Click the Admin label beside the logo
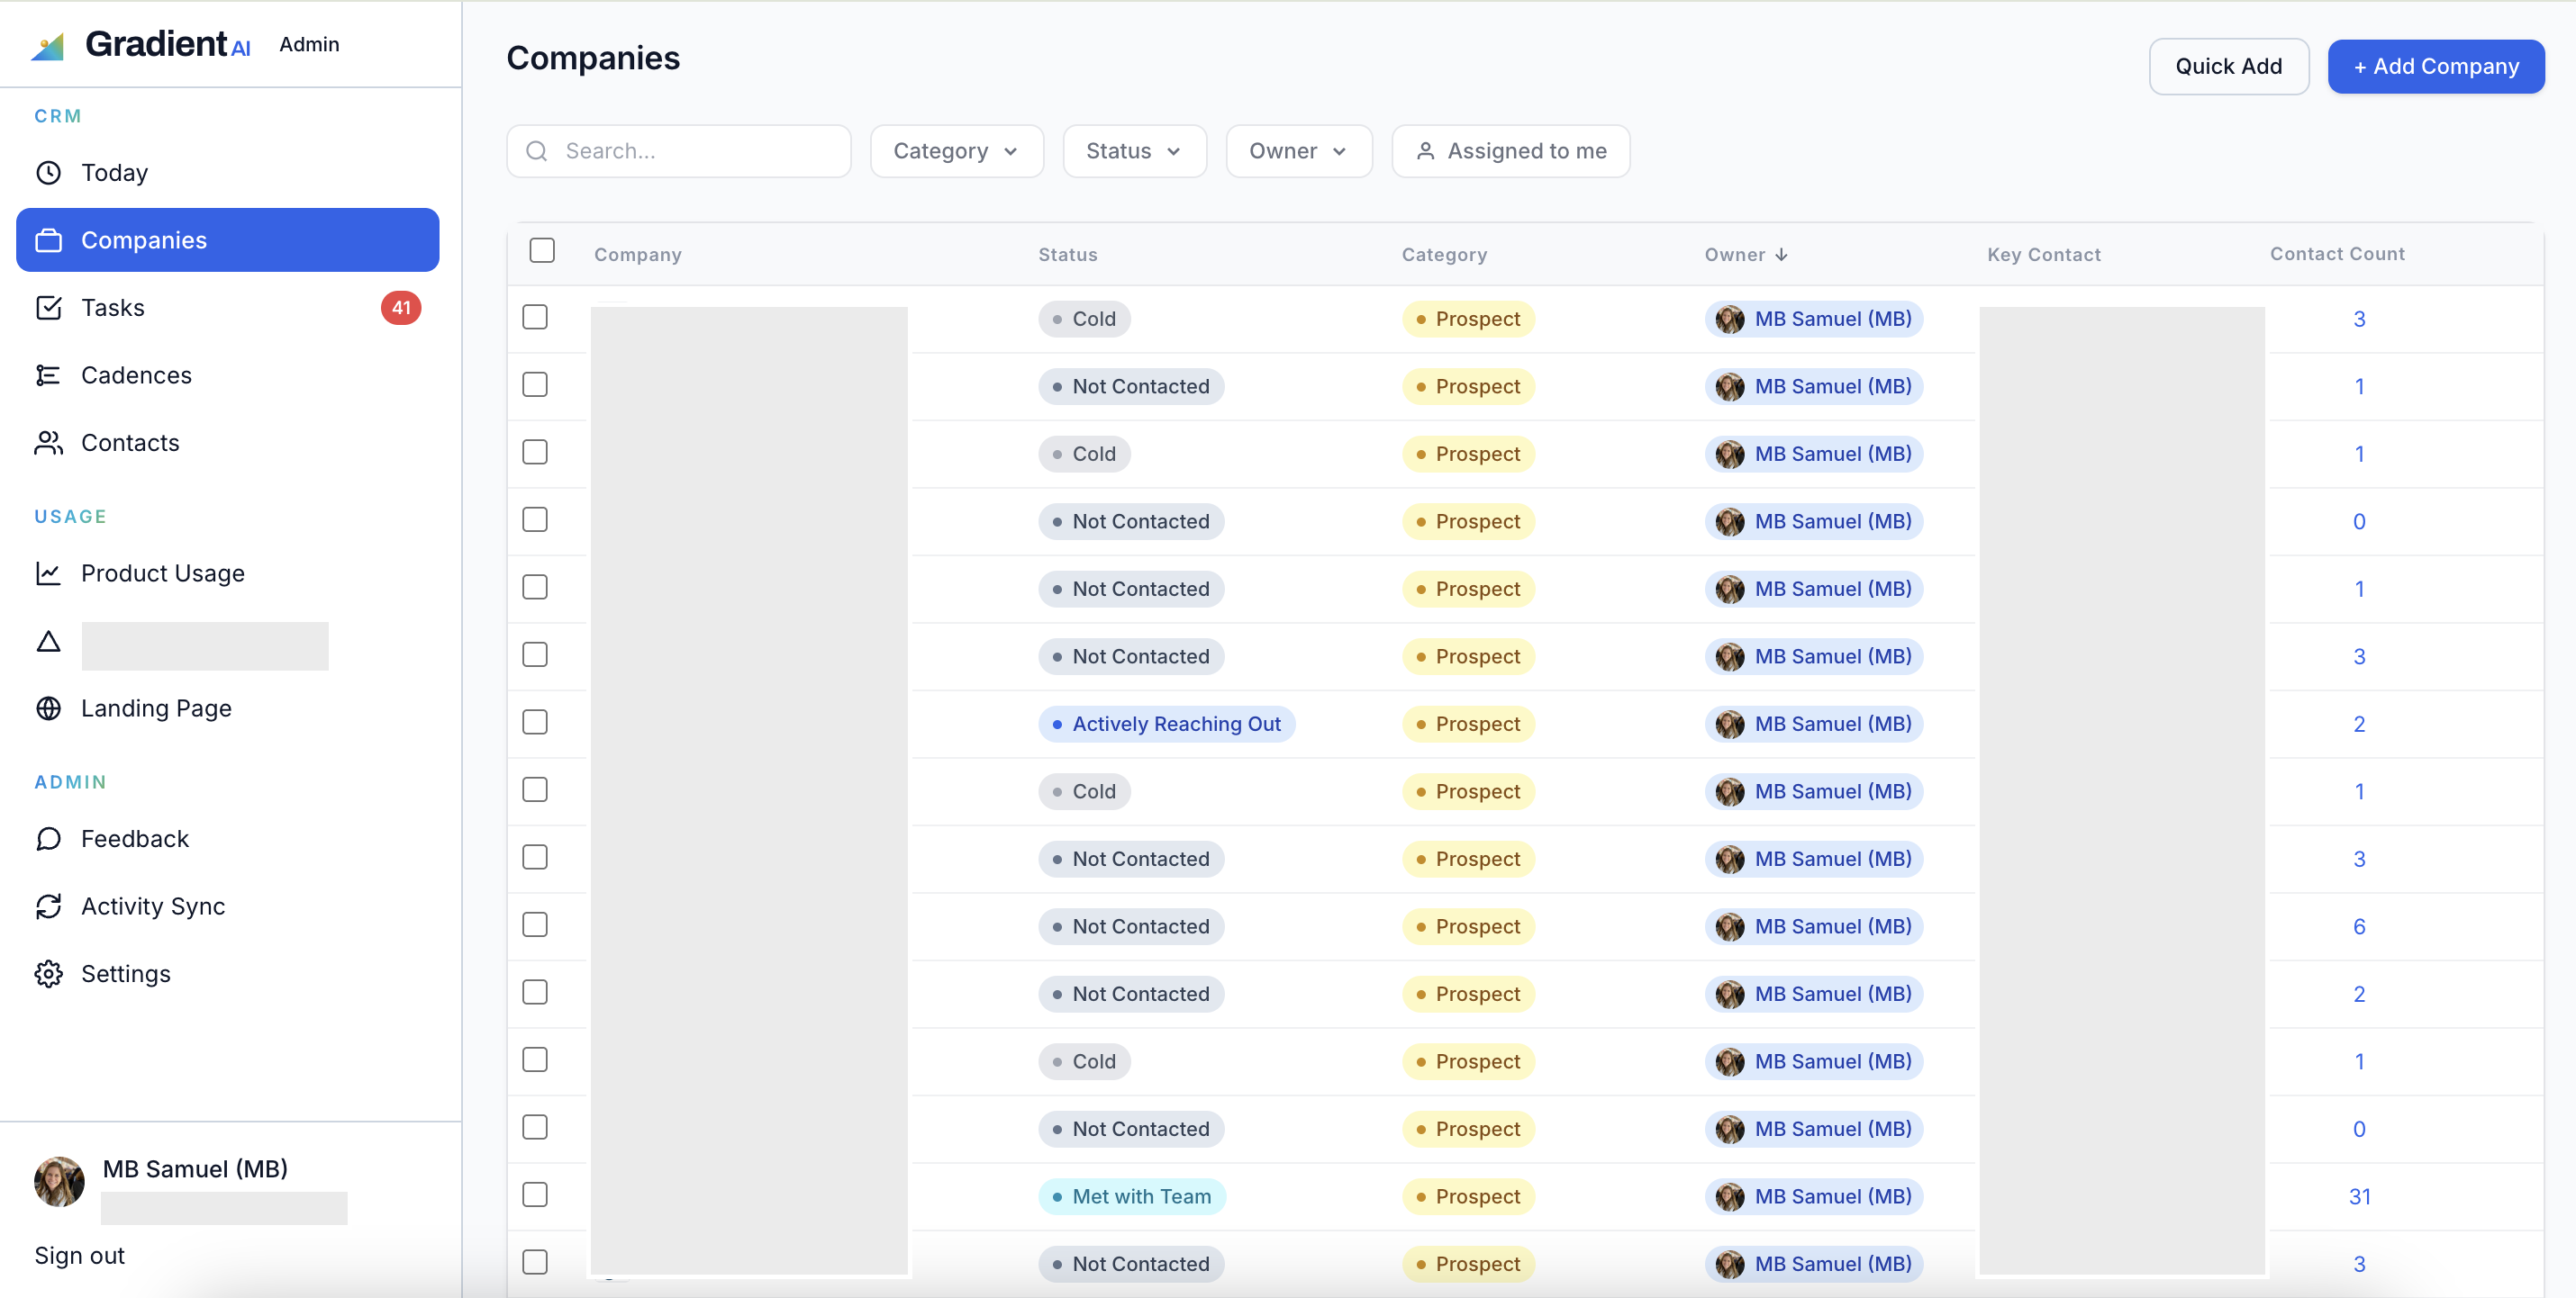 309,45
